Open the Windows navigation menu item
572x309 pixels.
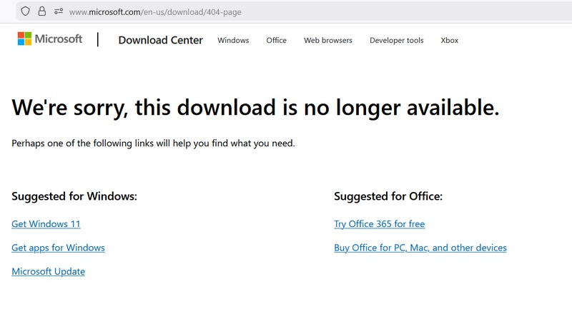[233, 41]
